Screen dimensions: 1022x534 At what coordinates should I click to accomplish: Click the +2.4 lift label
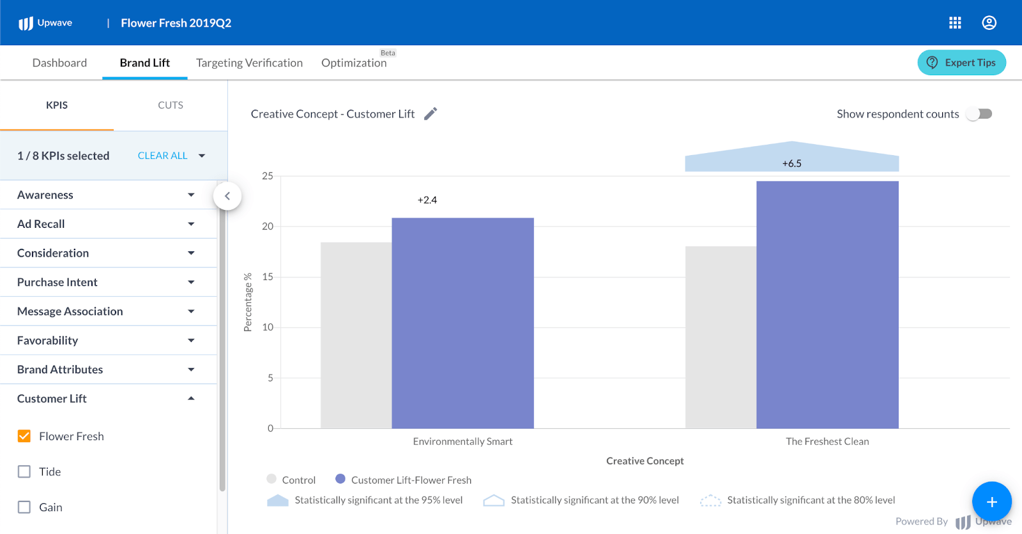tap(427, 200)
